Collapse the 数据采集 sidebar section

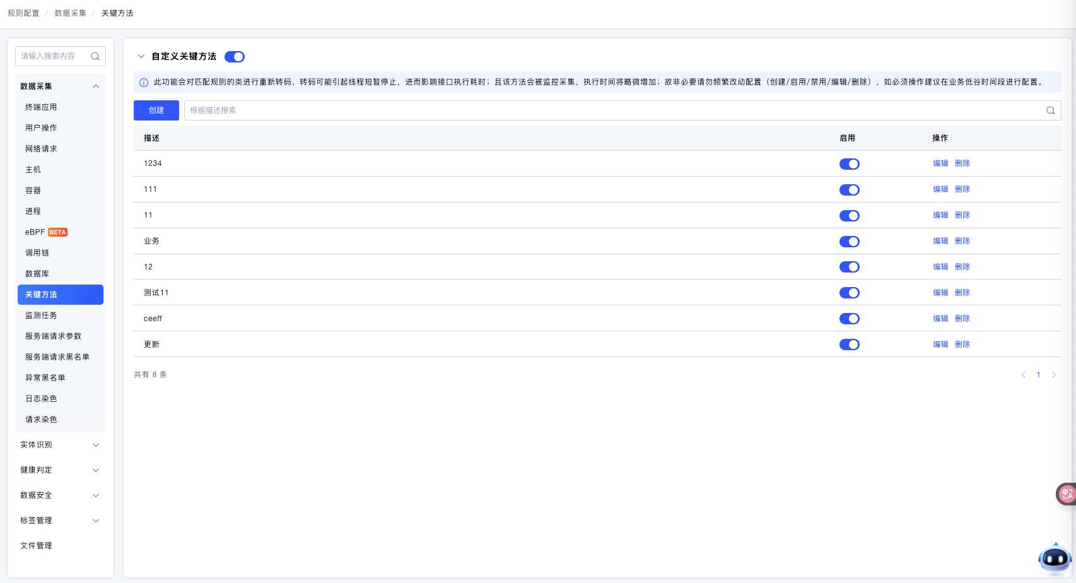coord(96,86)
